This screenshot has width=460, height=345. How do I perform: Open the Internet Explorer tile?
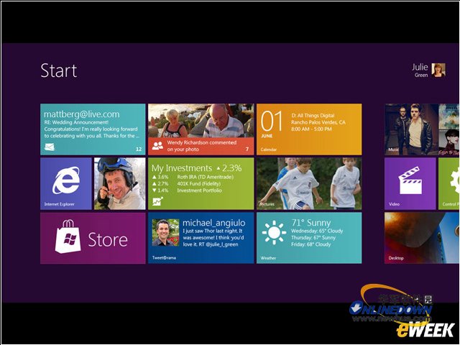pyautogui.click(x=66, y=184)
